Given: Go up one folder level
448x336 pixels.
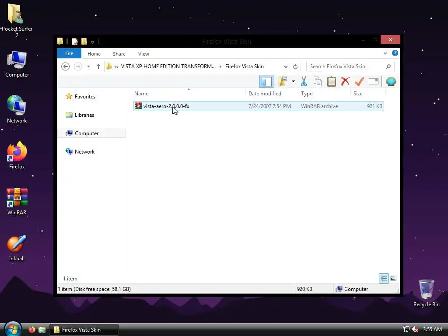Looking at the screenshot, I should coord(98,66).
